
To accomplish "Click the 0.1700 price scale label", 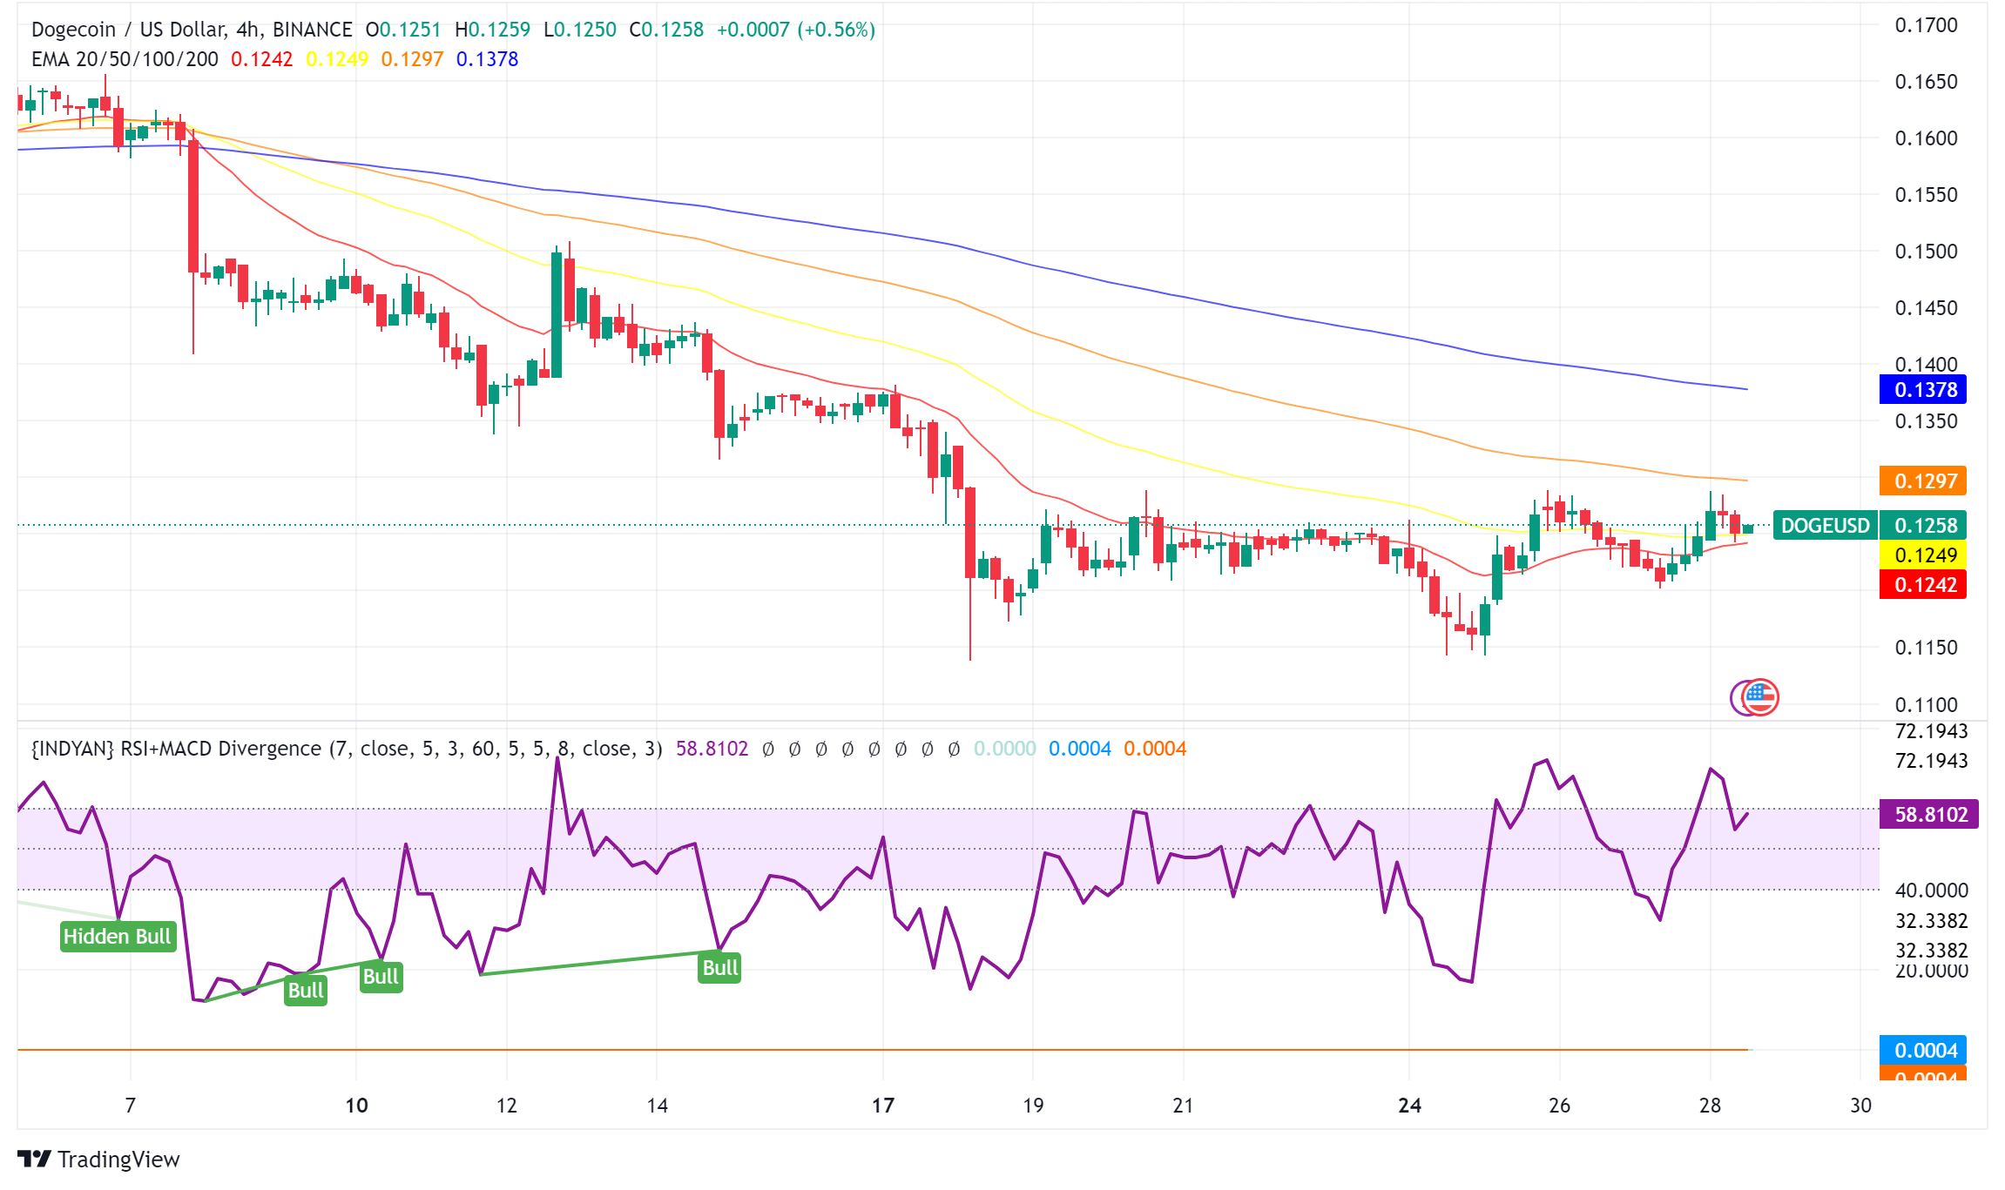I will click(1926, 25).
